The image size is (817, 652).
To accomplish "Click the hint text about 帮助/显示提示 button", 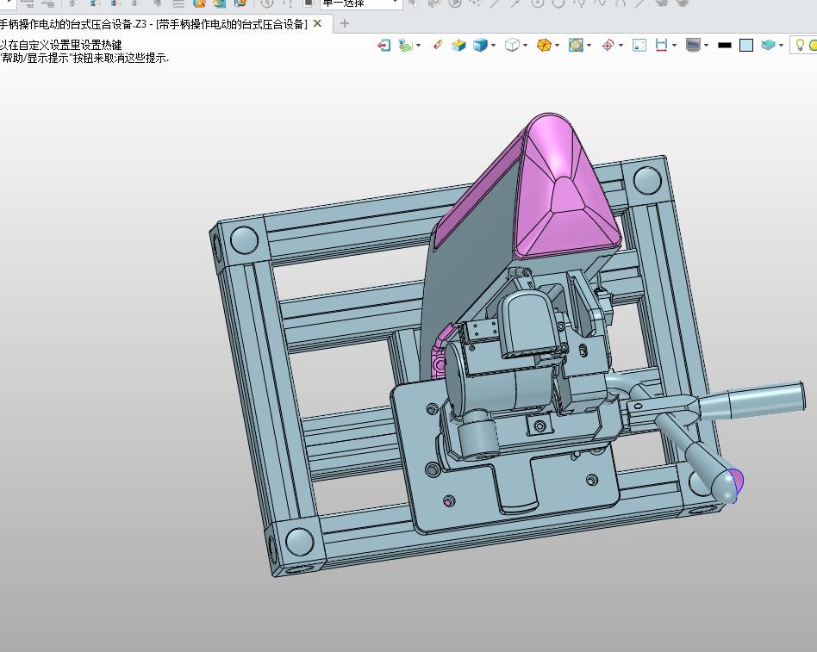I will click(84, 59).
